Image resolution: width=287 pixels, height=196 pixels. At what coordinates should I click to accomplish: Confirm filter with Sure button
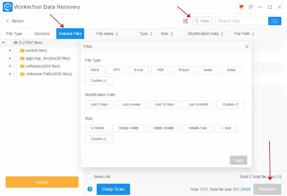click(x=239, y=160)
